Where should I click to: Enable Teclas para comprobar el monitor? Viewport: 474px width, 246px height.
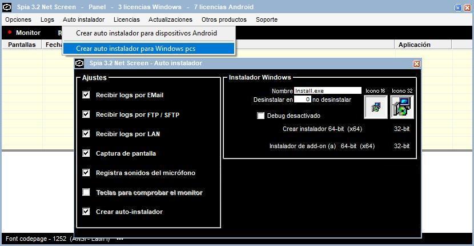pos(86,192)
